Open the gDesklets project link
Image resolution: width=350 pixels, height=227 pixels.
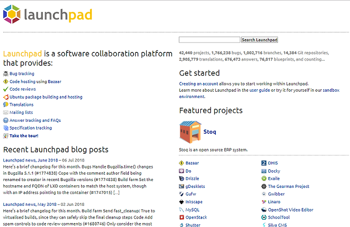(195, 186)
